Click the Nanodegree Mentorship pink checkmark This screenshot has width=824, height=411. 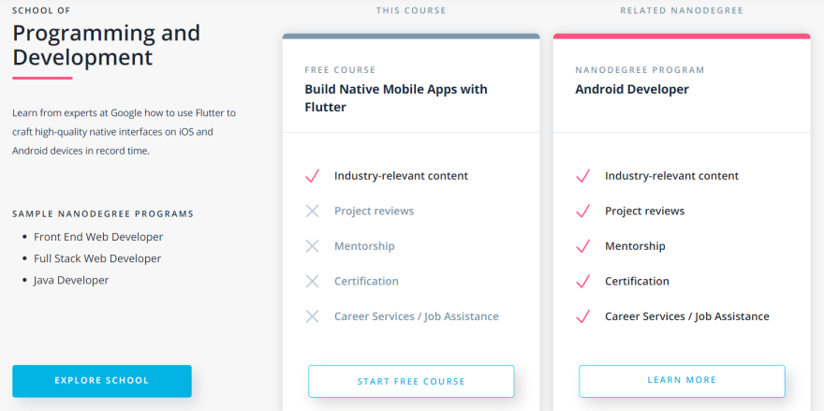pos(582,246)
